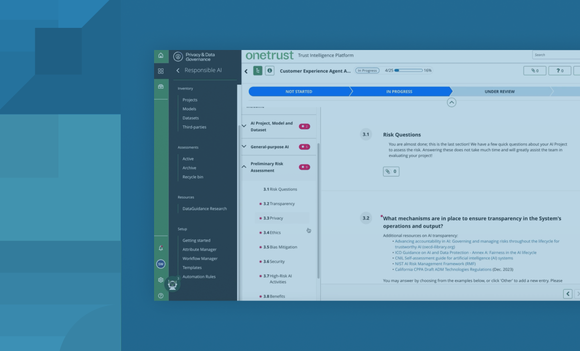Click the SW user avatar
This screenshot has width=580, height=351.
[161, 264]
